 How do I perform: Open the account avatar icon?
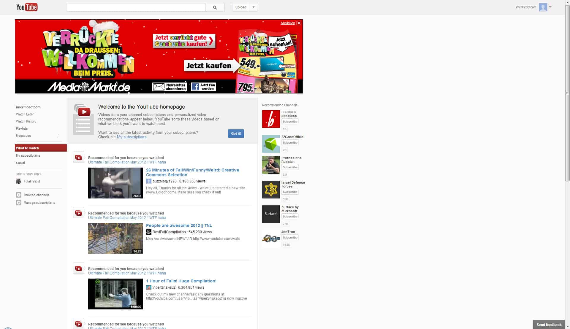(x=543, y=7)
